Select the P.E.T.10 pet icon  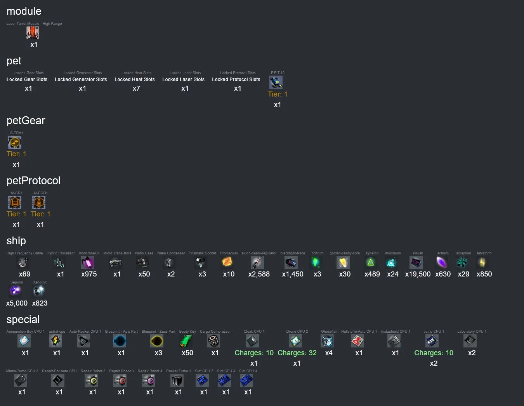[276, 82]
